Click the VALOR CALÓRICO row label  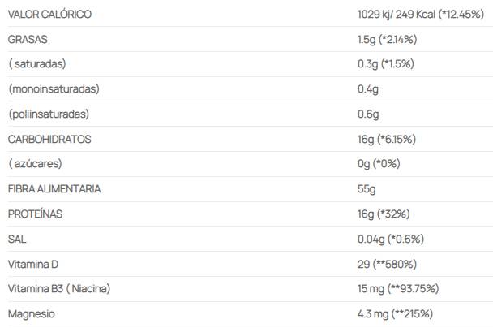click(49, 14)
